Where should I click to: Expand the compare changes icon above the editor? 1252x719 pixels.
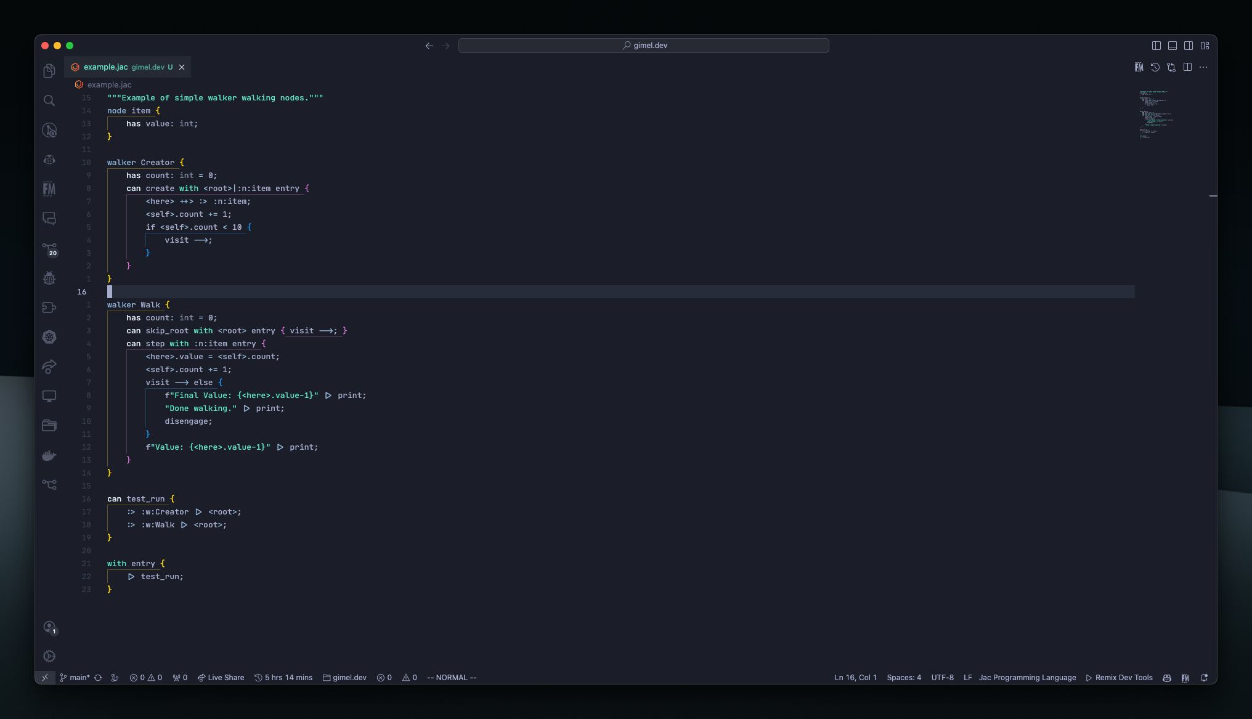point(1171,67)
